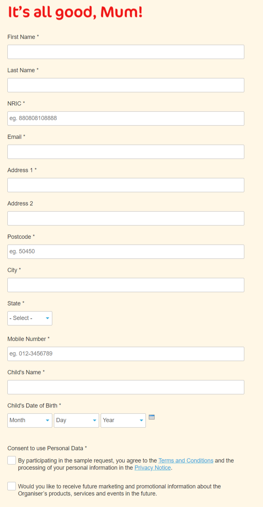Click the Address 2 text box
Image resolution: width=263 pixels, height=507 pixels.
[126, 218]
